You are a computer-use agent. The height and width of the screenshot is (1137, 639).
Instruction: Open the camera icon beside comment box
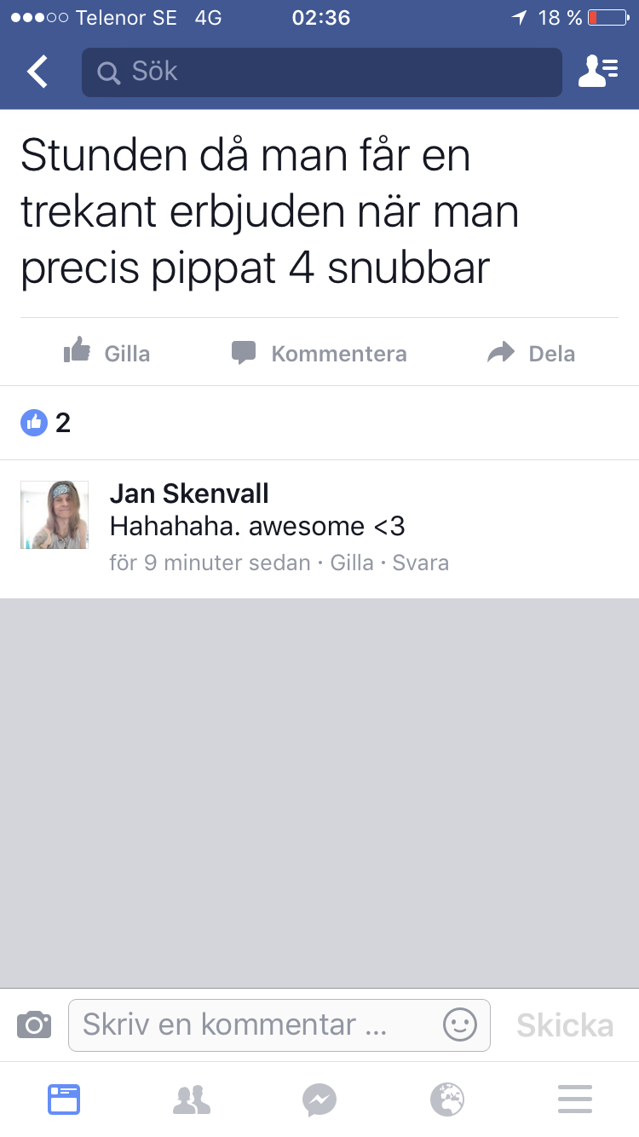coord(34,1024)
